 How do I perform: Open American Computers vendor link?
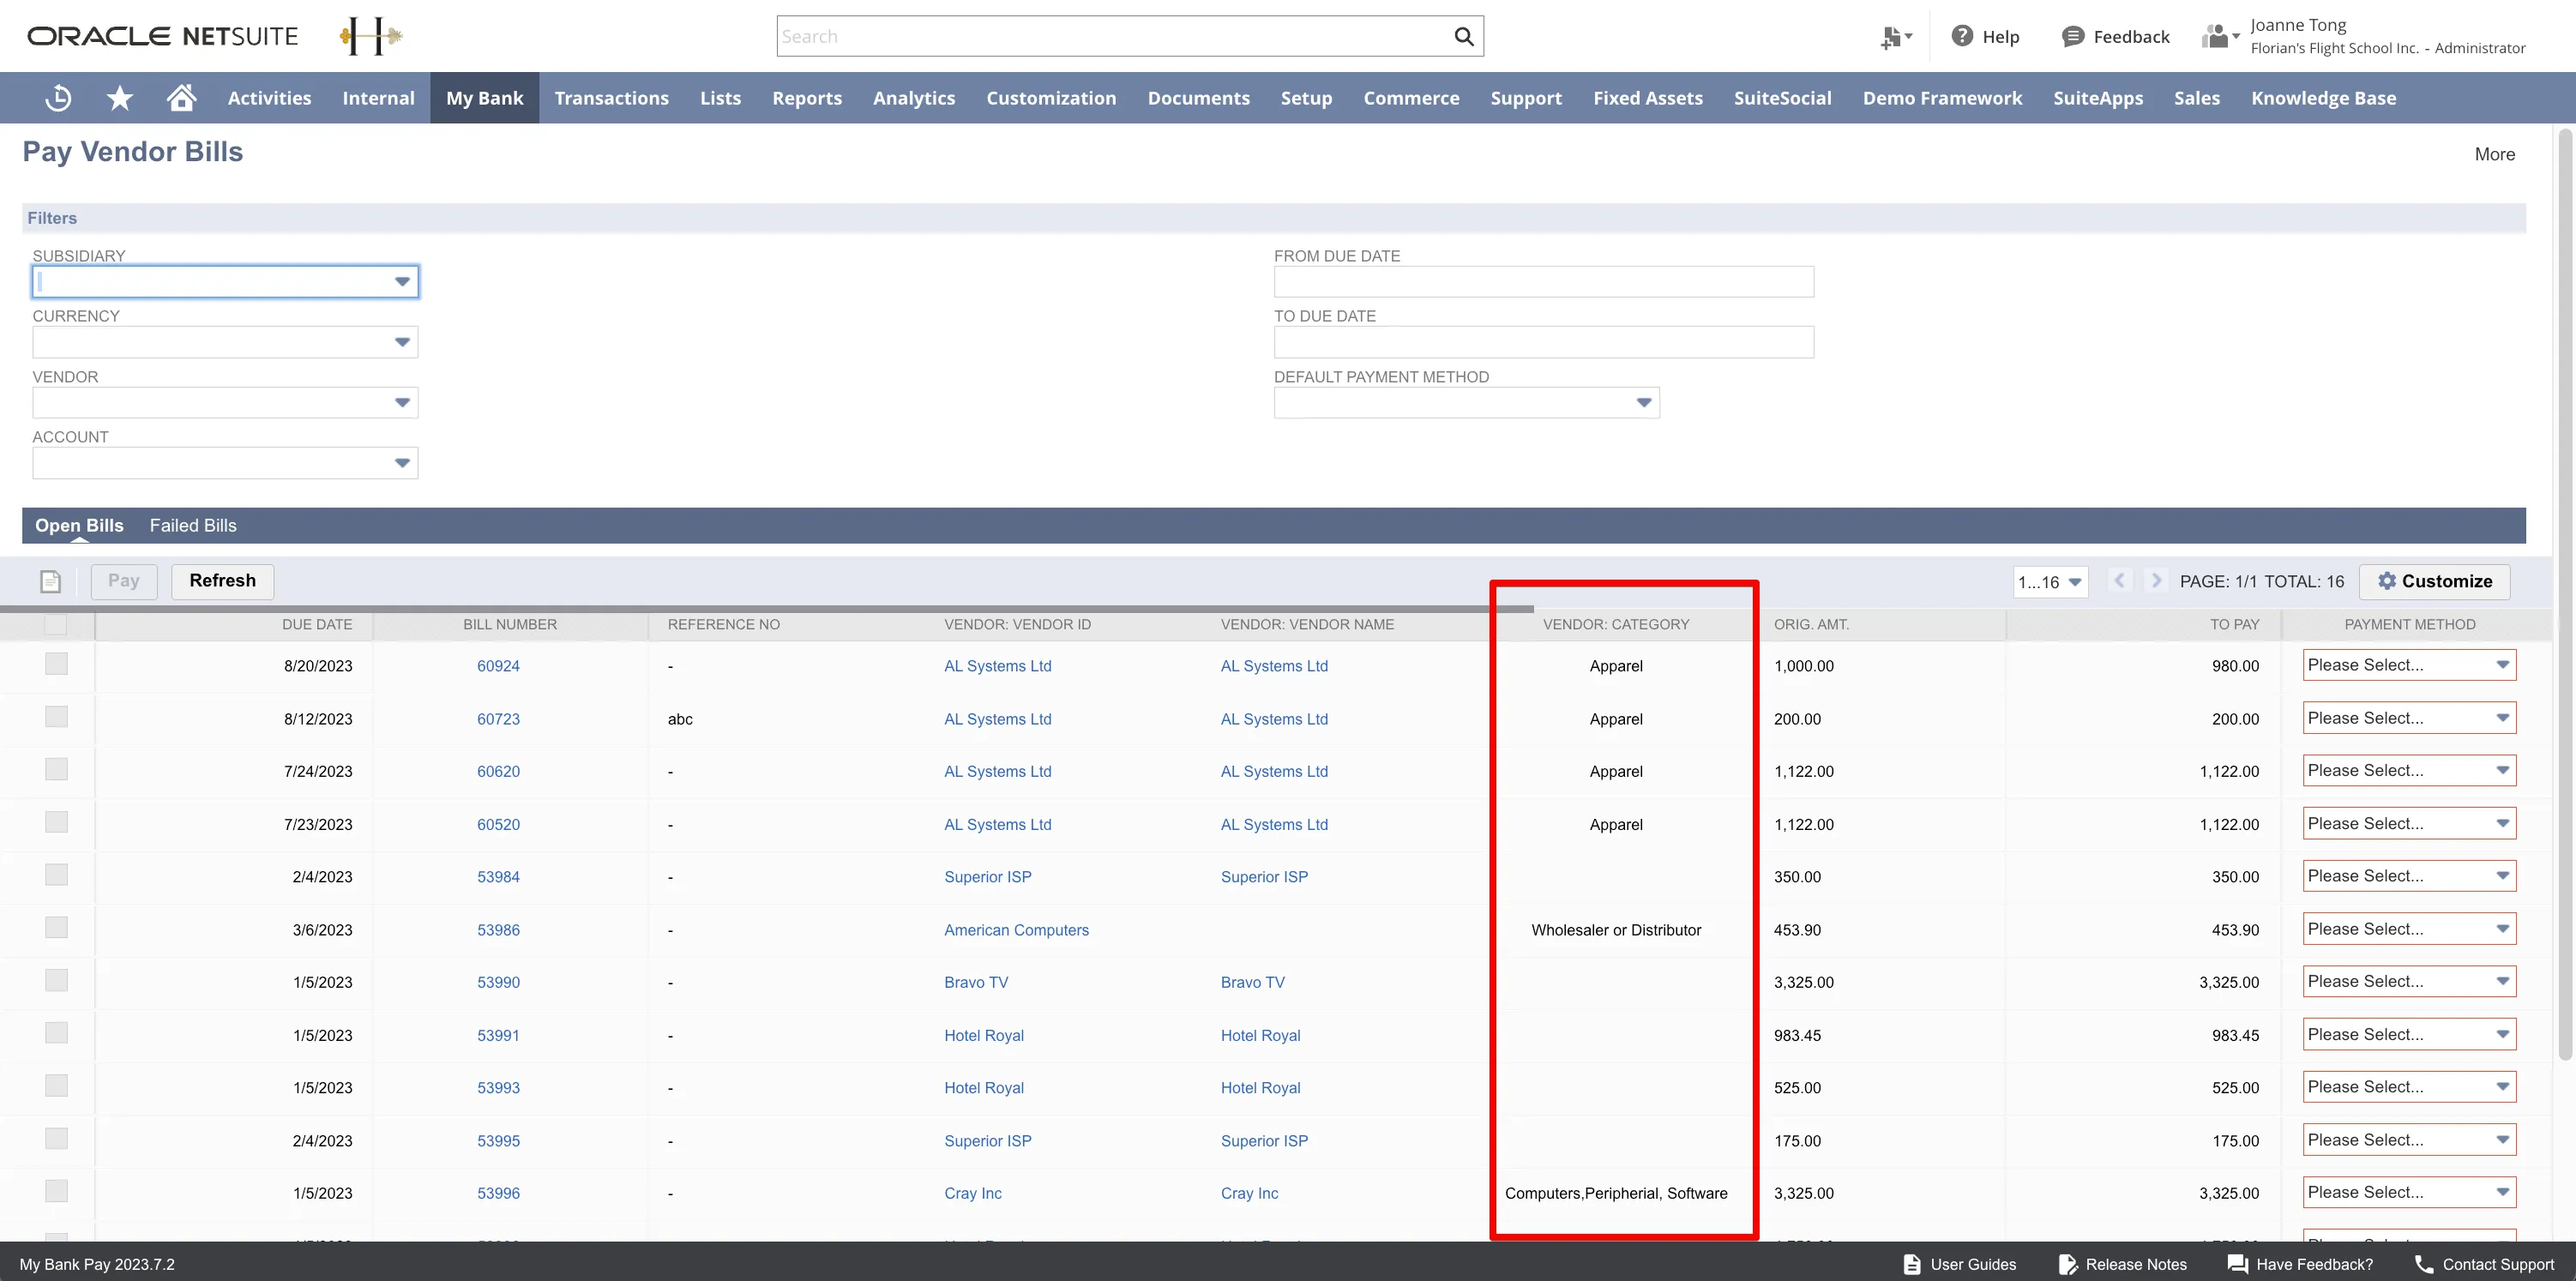coord(1016,930)
